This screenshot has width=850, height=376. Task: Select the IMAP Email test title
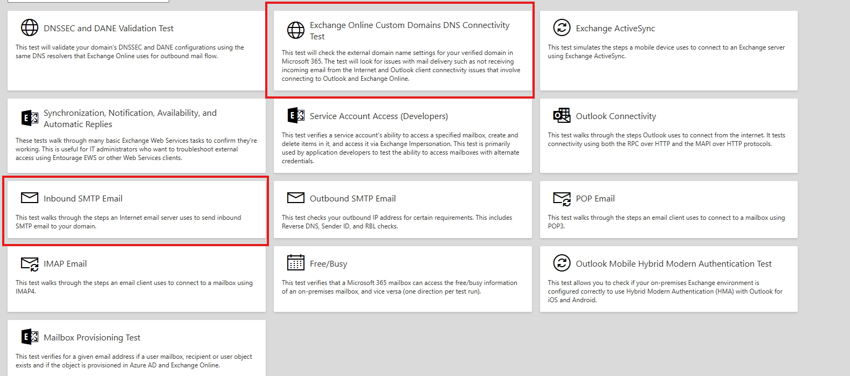pyautogui.click(x=65, y=263)
